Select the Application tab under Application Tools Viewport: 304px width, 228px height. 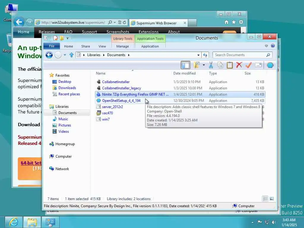[150, 46]
